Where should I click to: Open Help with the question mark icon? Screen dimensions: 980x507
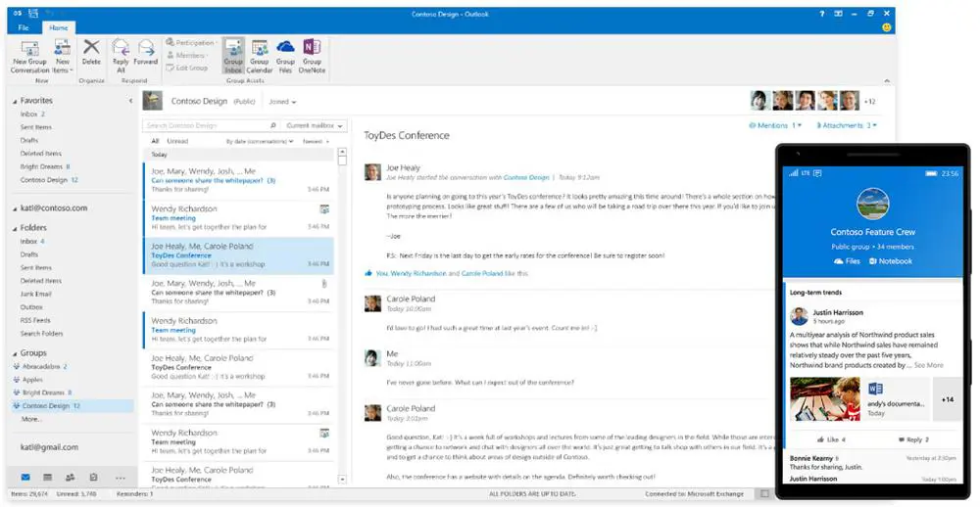pos(822,13)
